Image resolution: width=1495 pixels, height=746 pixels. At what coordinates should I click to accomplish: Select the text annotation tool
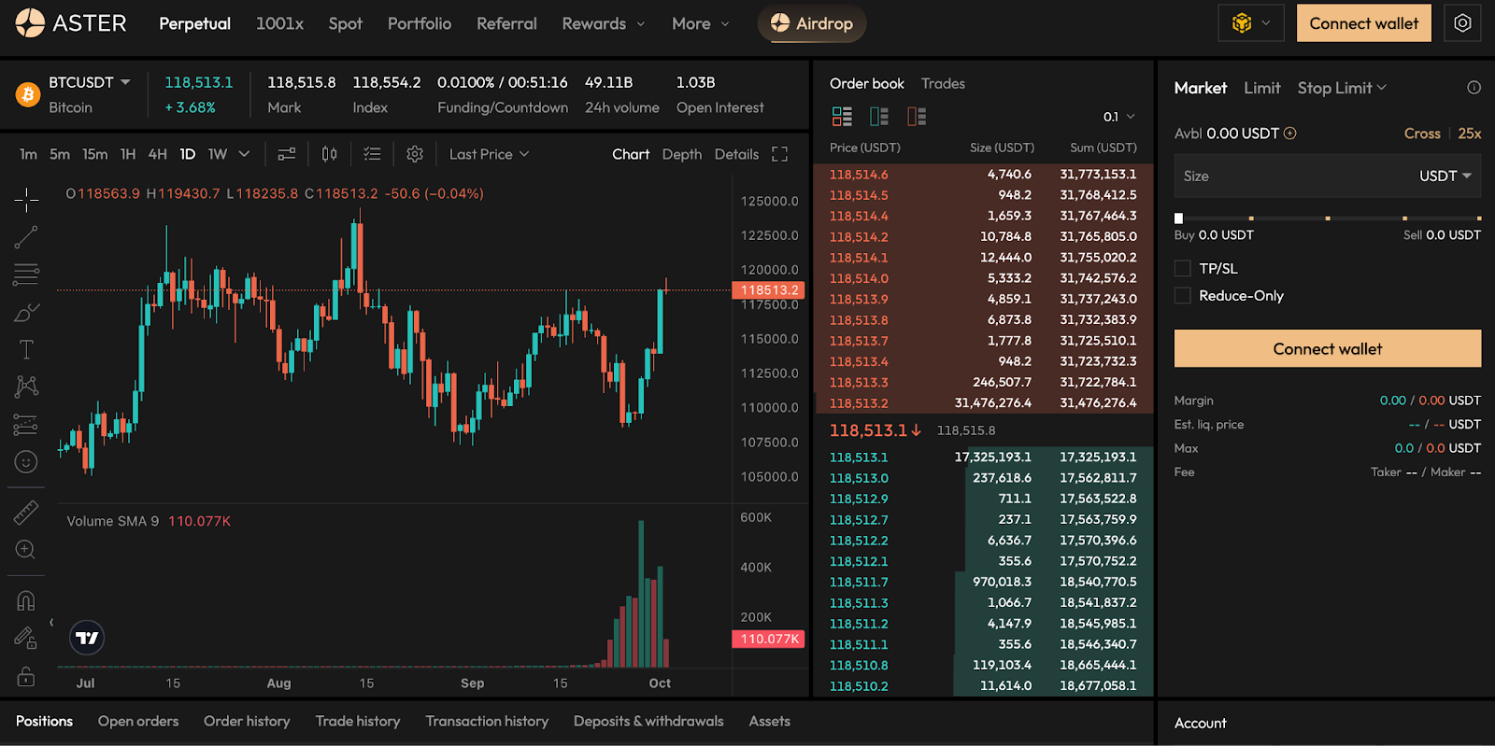point(26,350)
